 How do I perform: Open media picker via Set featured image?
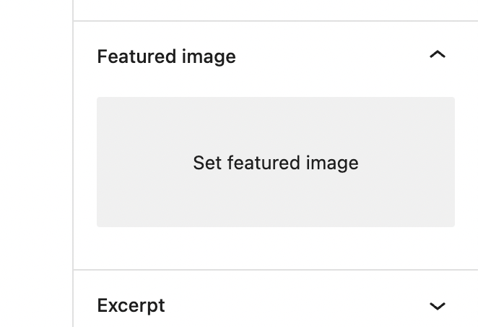[276, 162]
